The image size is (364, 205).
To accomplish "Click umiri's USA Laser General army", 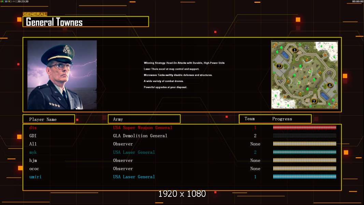I will 134,177.
